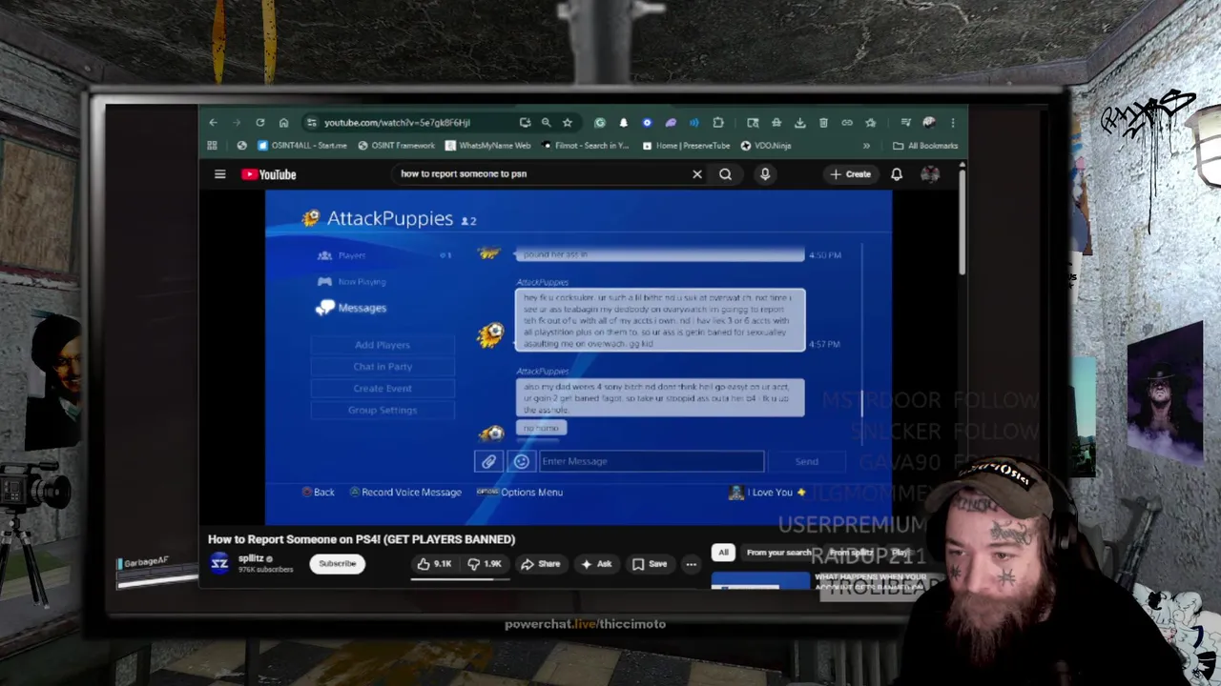The image size is (1221, 686).
Task: Click the download arrow toolbar icon
Action: [x=799, y=123]
